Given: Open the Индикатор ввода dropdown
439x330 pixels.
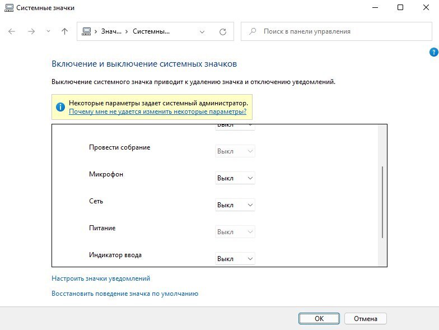Looking at the screenshot, I should pos(235,259).
